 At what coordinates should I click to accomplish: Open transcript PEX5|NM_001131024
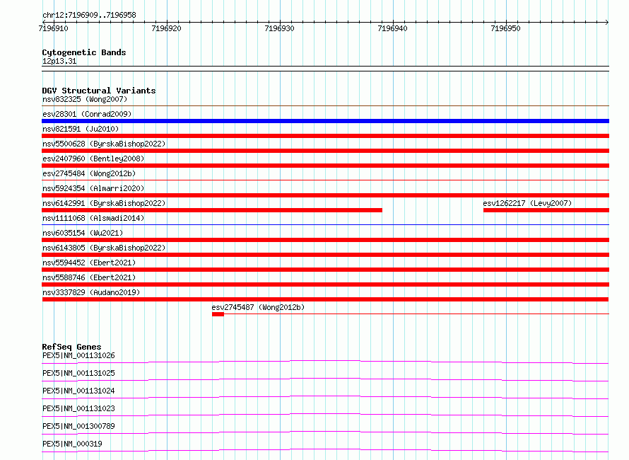coord(78,391)
